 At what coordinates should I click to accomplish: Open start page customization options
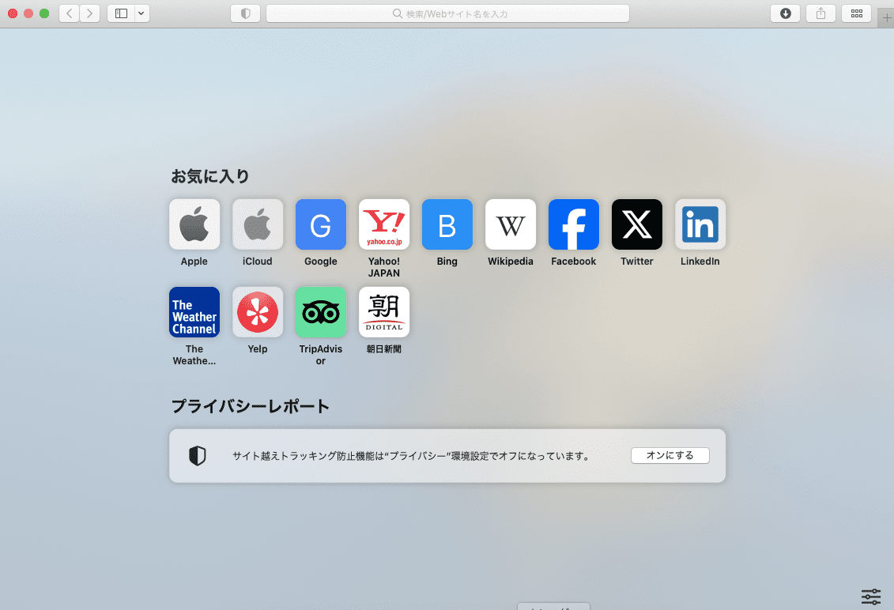pyautogui.click(x=870, y=597)
